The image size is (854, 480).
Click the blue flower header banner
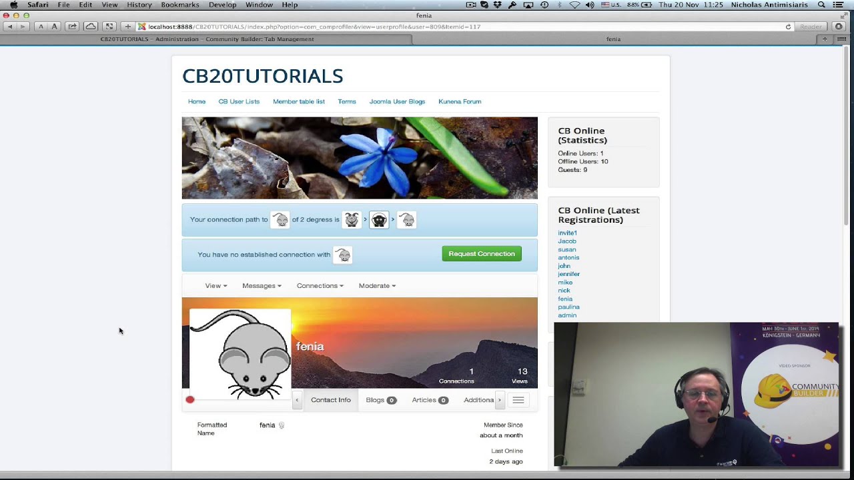(360, 158)
